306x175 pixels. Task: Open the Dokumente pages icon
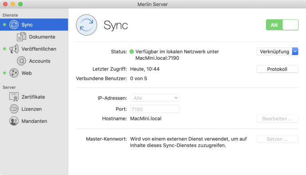(22, 37)
